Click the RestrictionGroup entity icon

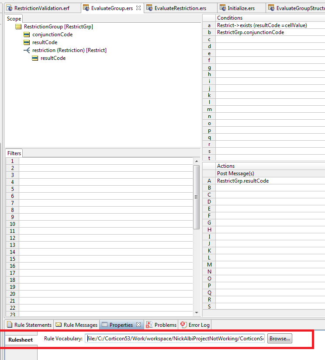pos(18,27)
